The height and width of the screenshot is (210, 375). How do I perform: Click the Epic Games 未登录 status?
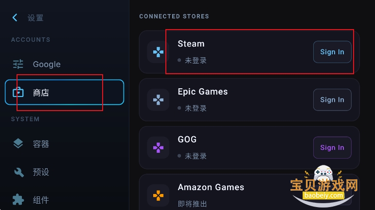click(195, 108)
